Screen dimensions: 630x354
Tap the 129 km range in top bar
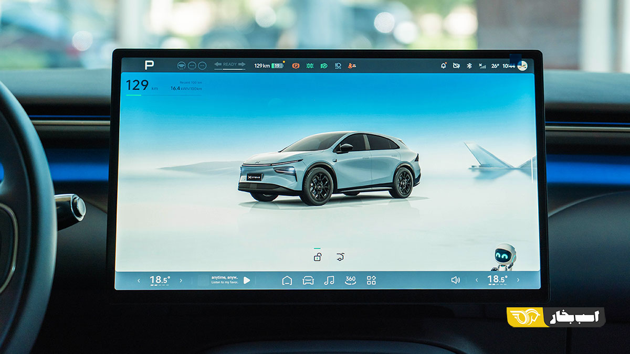point(262,66)
